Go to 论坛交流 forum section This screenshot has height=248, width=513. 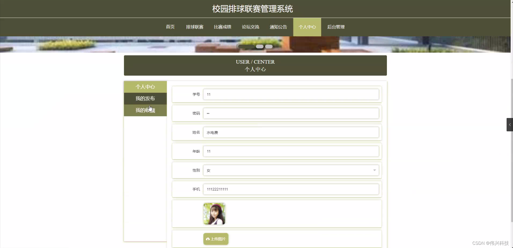[x=250, y=27]
